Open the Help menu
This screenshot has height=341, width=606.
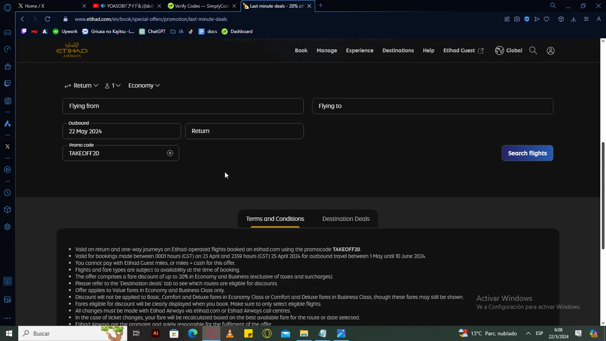point(429,51)
